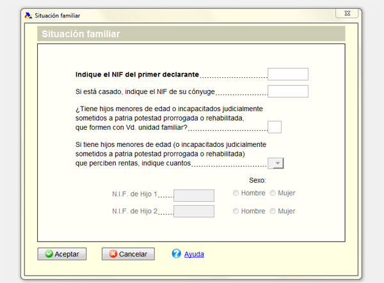Click the Situación familiar header banner
The image size is (384, 283).
(191, 34)
